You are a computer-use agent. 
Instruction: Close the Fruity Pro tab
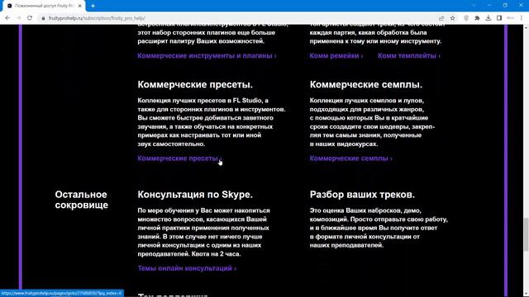pos(80,6)
